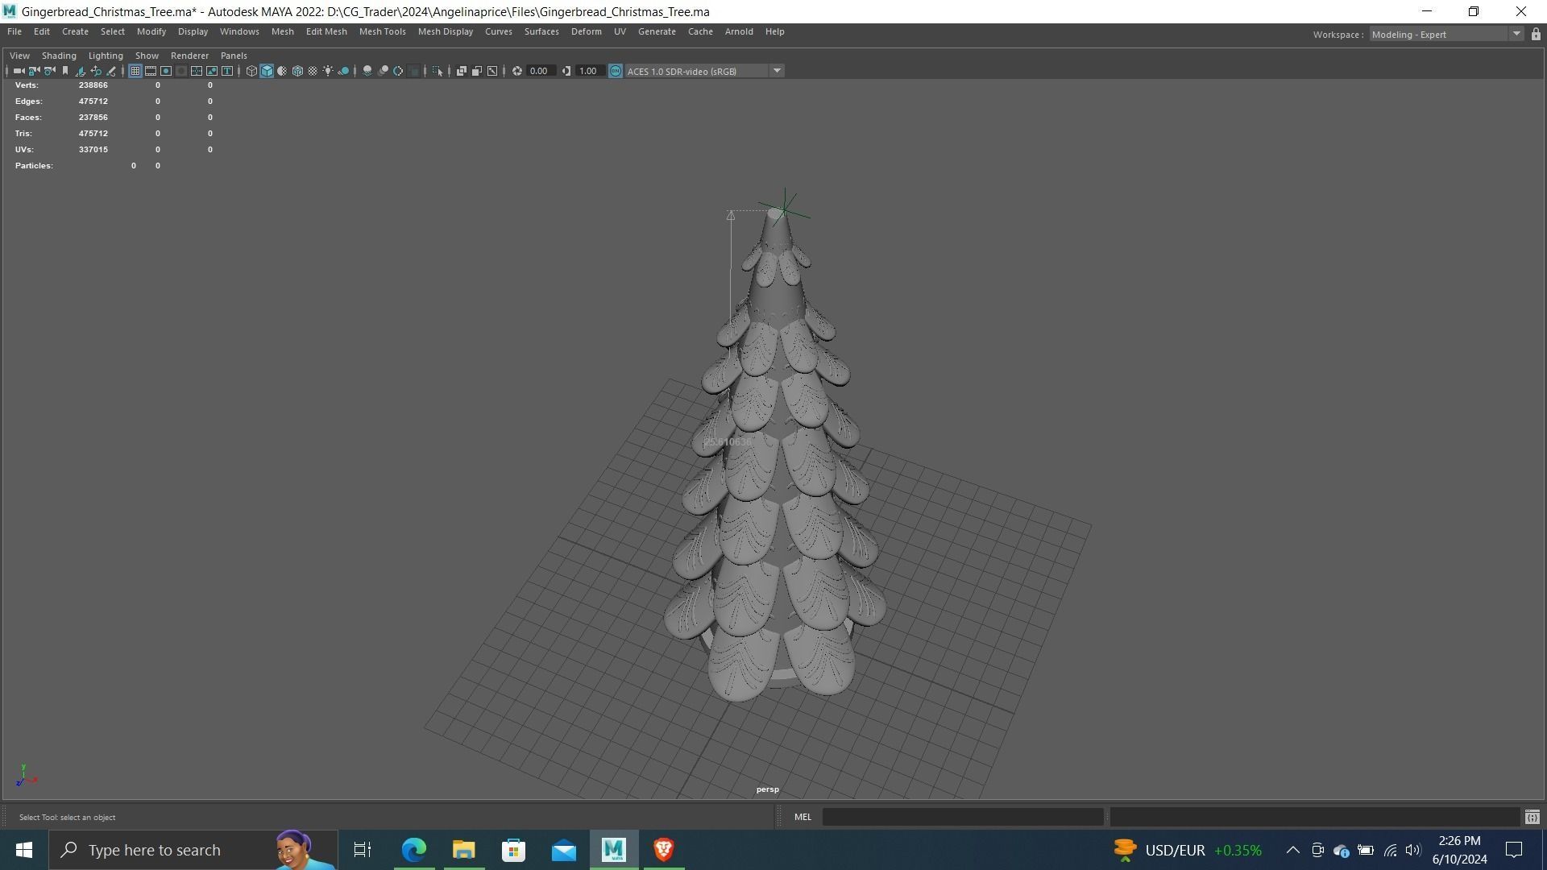This screenshot has height=870, width=1547.
Task: Open the Create menu
Action: click(75, 31)
